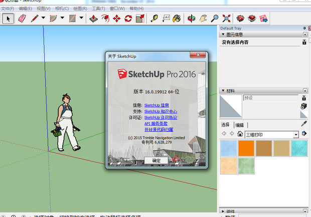This screenshot has height=217, width=311.
Task: Open the 相机(C) menu
Action: [62, 8]
